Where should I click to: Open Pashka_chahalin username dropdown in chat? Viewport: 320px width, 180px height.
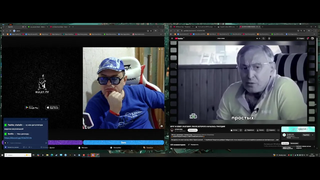click(24, 125)
